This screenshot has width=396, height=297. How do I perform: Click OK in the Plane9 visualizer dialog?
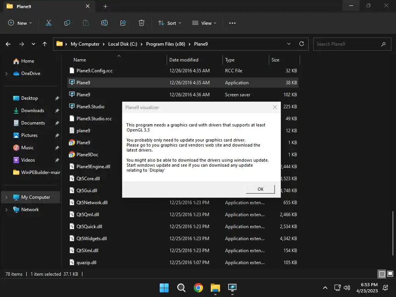point(260,189)
